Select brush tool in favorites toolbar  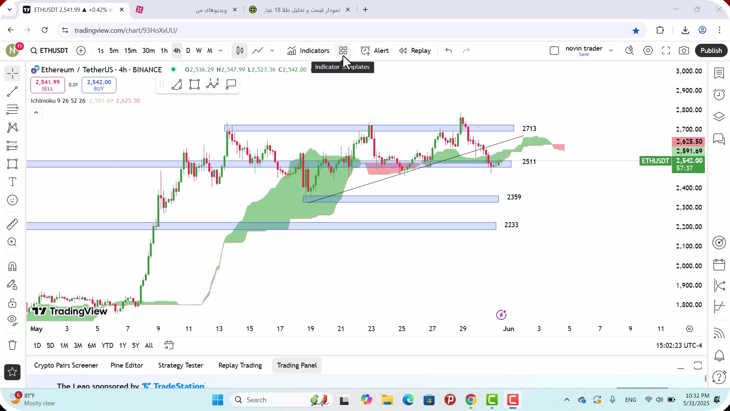(177, 84)
